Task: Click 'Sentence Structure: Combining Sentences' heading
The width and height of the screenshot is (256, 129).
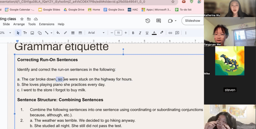Action: tap(60, 100)
